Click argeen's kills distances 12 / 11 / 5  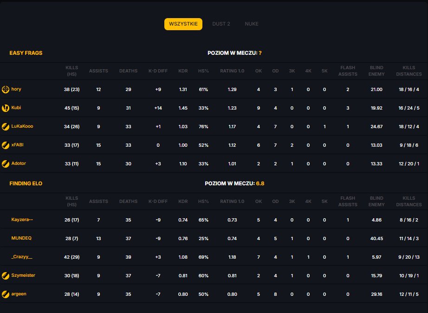tap(409, 294)
